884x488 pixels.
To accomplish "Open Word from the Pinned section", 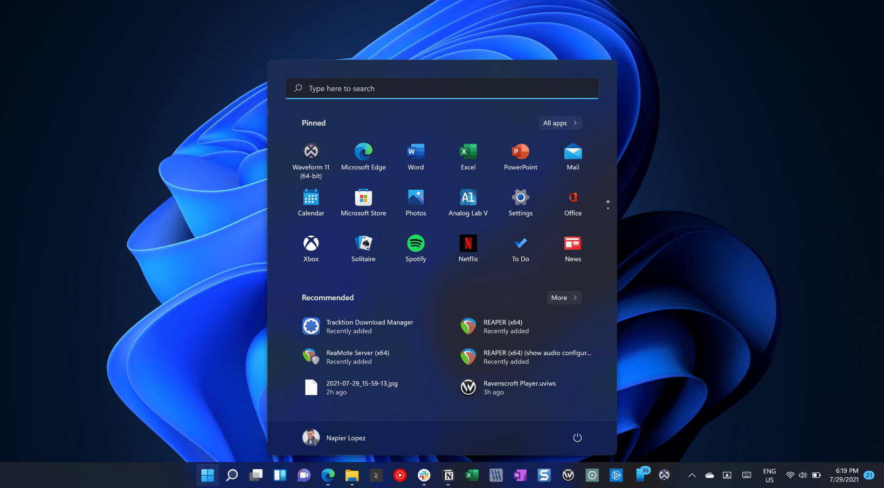I will [416, 157].
